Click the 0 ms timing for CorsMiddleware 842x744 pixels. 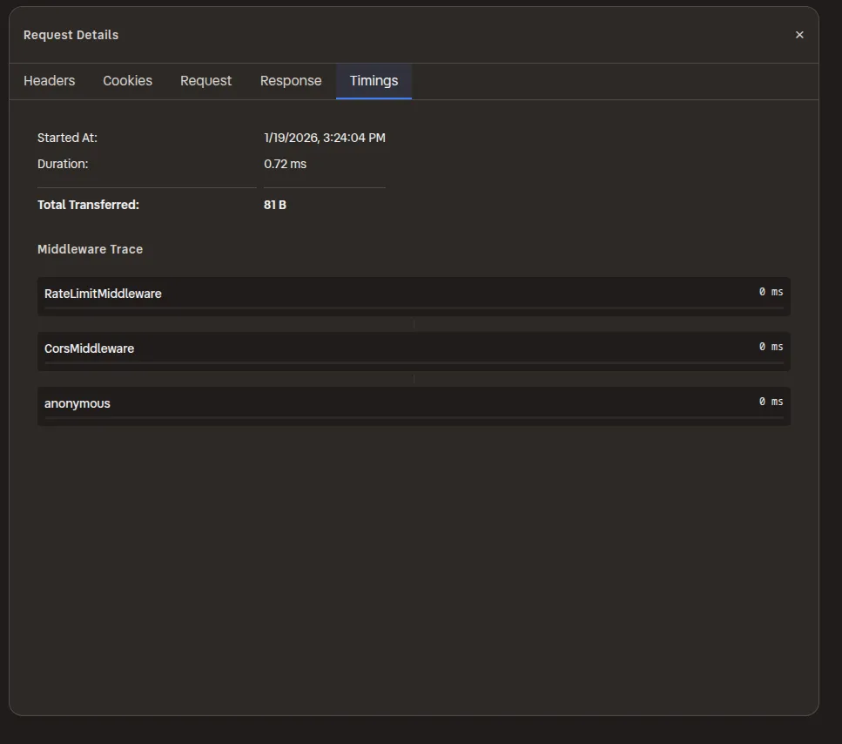(x=769, y=346)
